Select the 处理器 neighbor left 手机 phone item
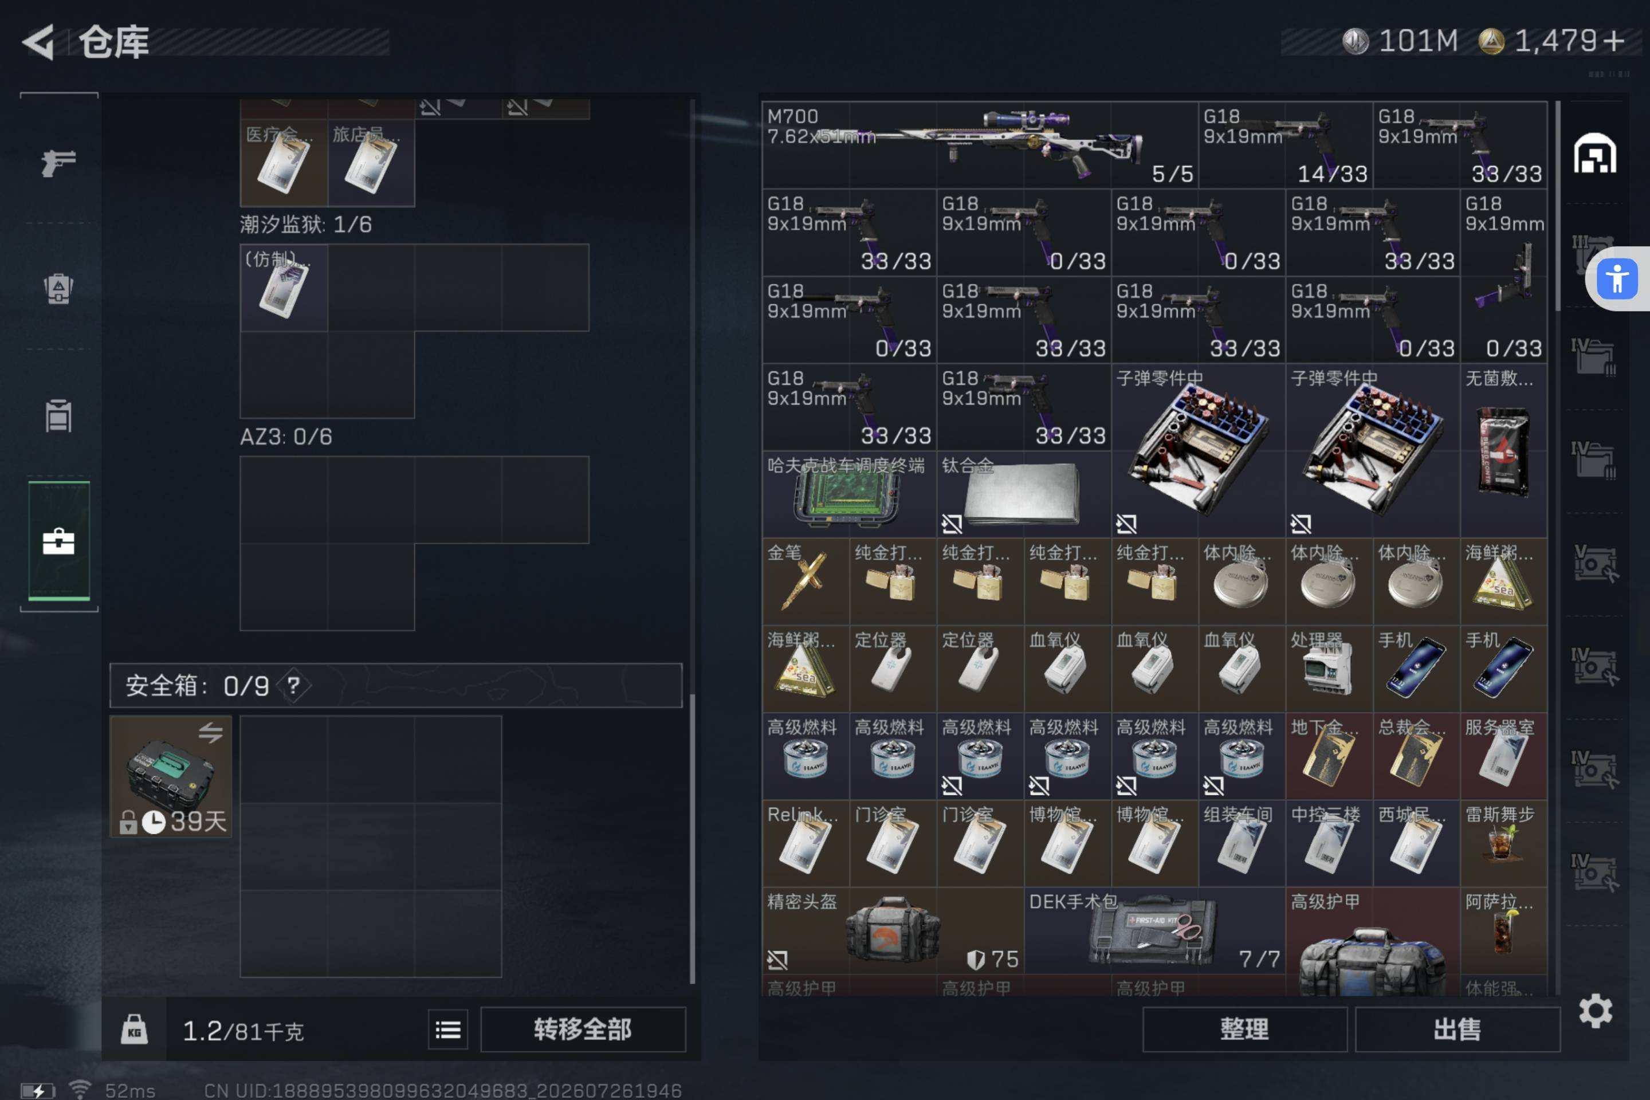Image resolution: width=1650 pixels, height=1100 pixels. 1416,669
